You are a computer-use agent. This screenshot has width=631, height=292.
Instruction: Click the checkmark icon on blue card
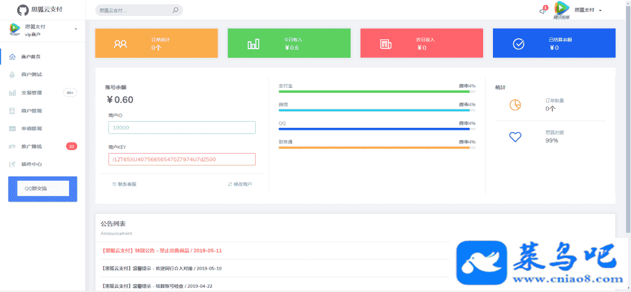519,44
